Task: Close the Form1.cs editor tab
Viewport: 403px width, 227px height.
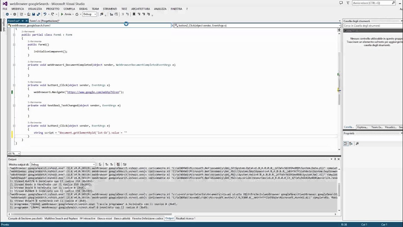Action: pyautogui.click(x=26, y=21)
